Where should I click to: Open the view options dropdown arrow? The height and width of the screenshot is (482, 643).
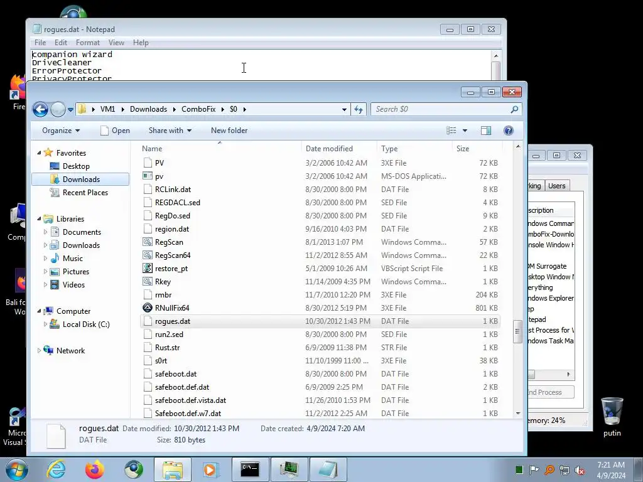click(x=465, y=131)
